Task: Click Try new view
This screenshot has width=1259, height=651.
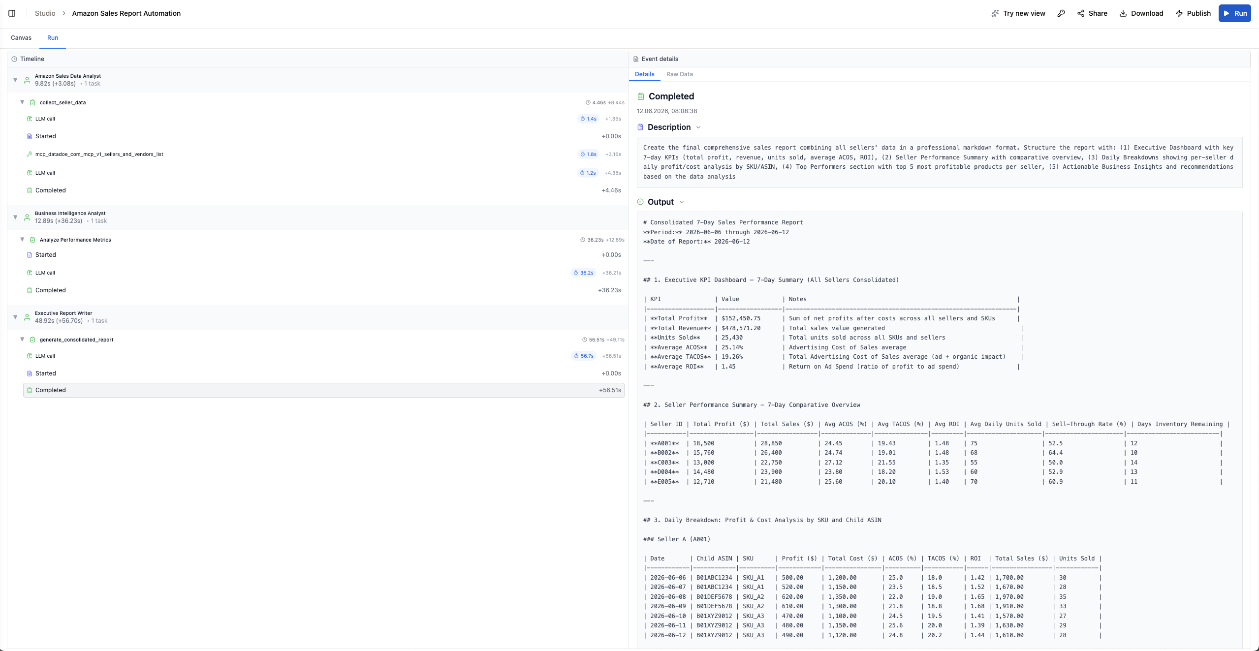Action: pos(1018,13)
